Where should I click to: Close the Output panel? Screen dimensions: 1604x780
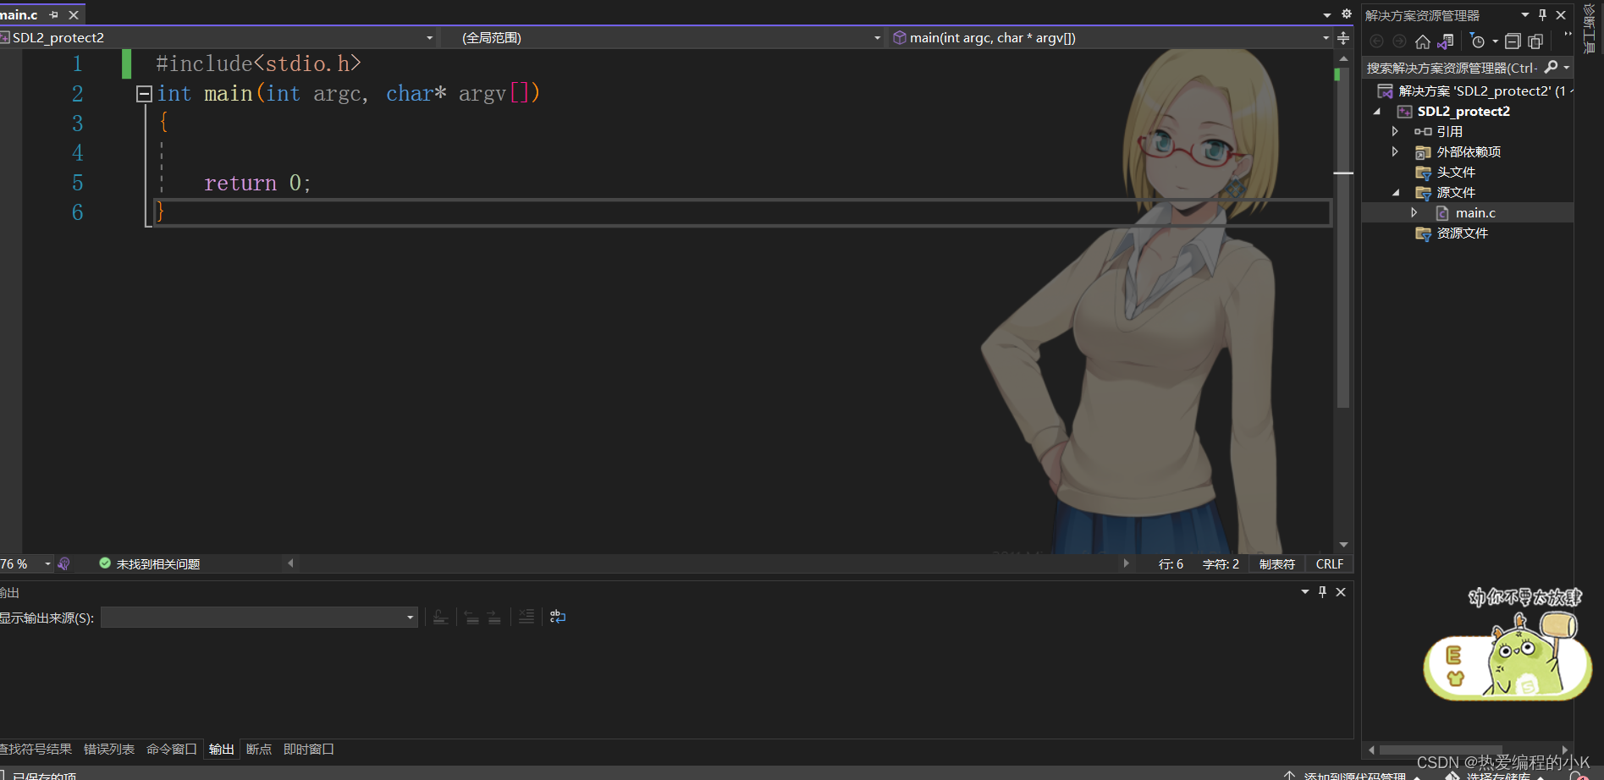[x=1341, y=592]
